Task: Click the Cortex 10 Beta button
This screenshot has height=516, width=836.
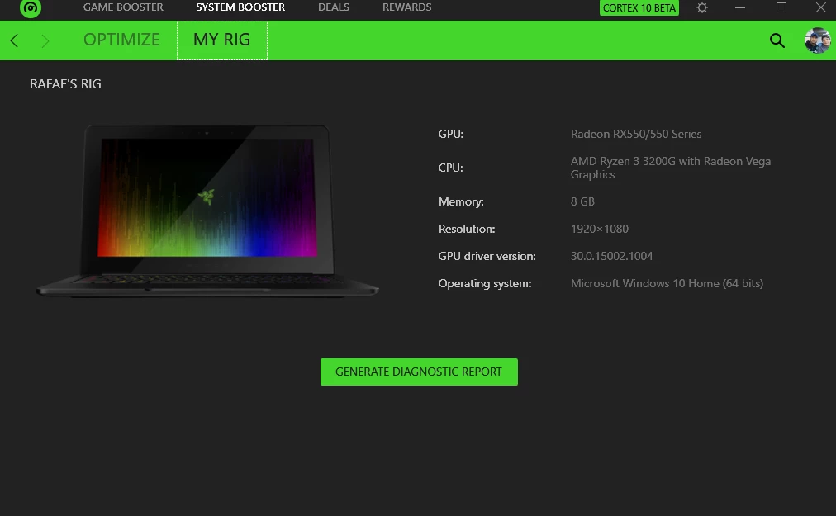Action: point(639,8)
